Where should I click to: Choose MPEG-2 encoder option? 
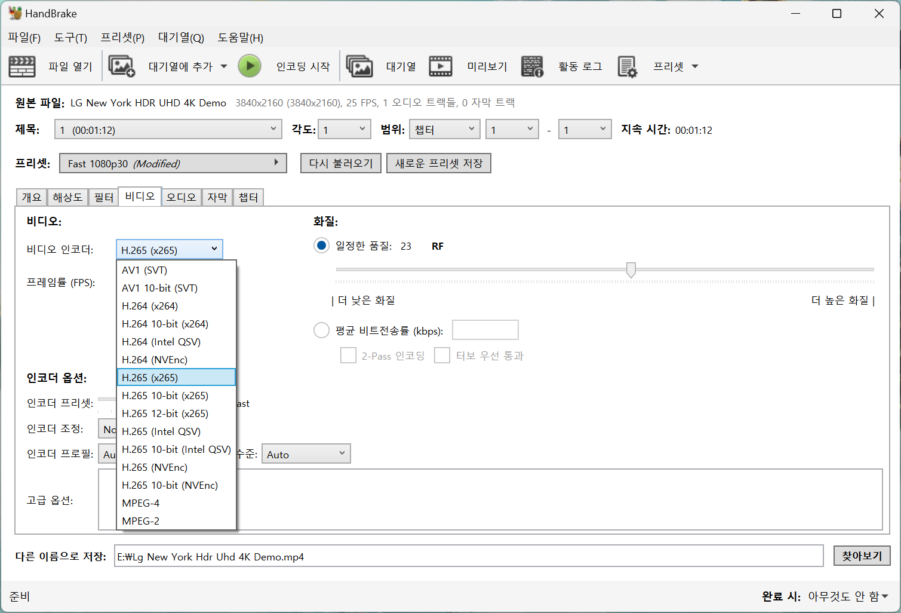pos(177,521)
